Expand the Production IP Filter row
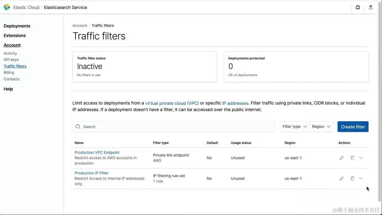Screen dimensions: 382x215 coord(361,179)
